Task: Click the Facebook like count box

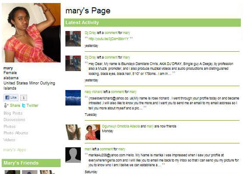Action: coord(24,98)
